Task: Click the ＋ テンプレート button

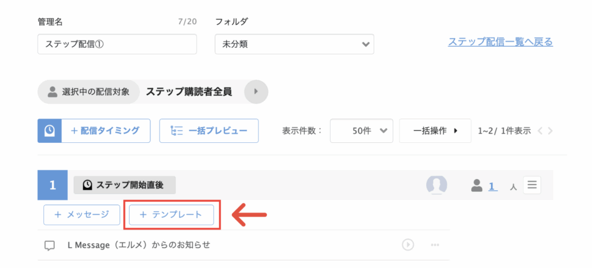Action: (x=171, y=215)
